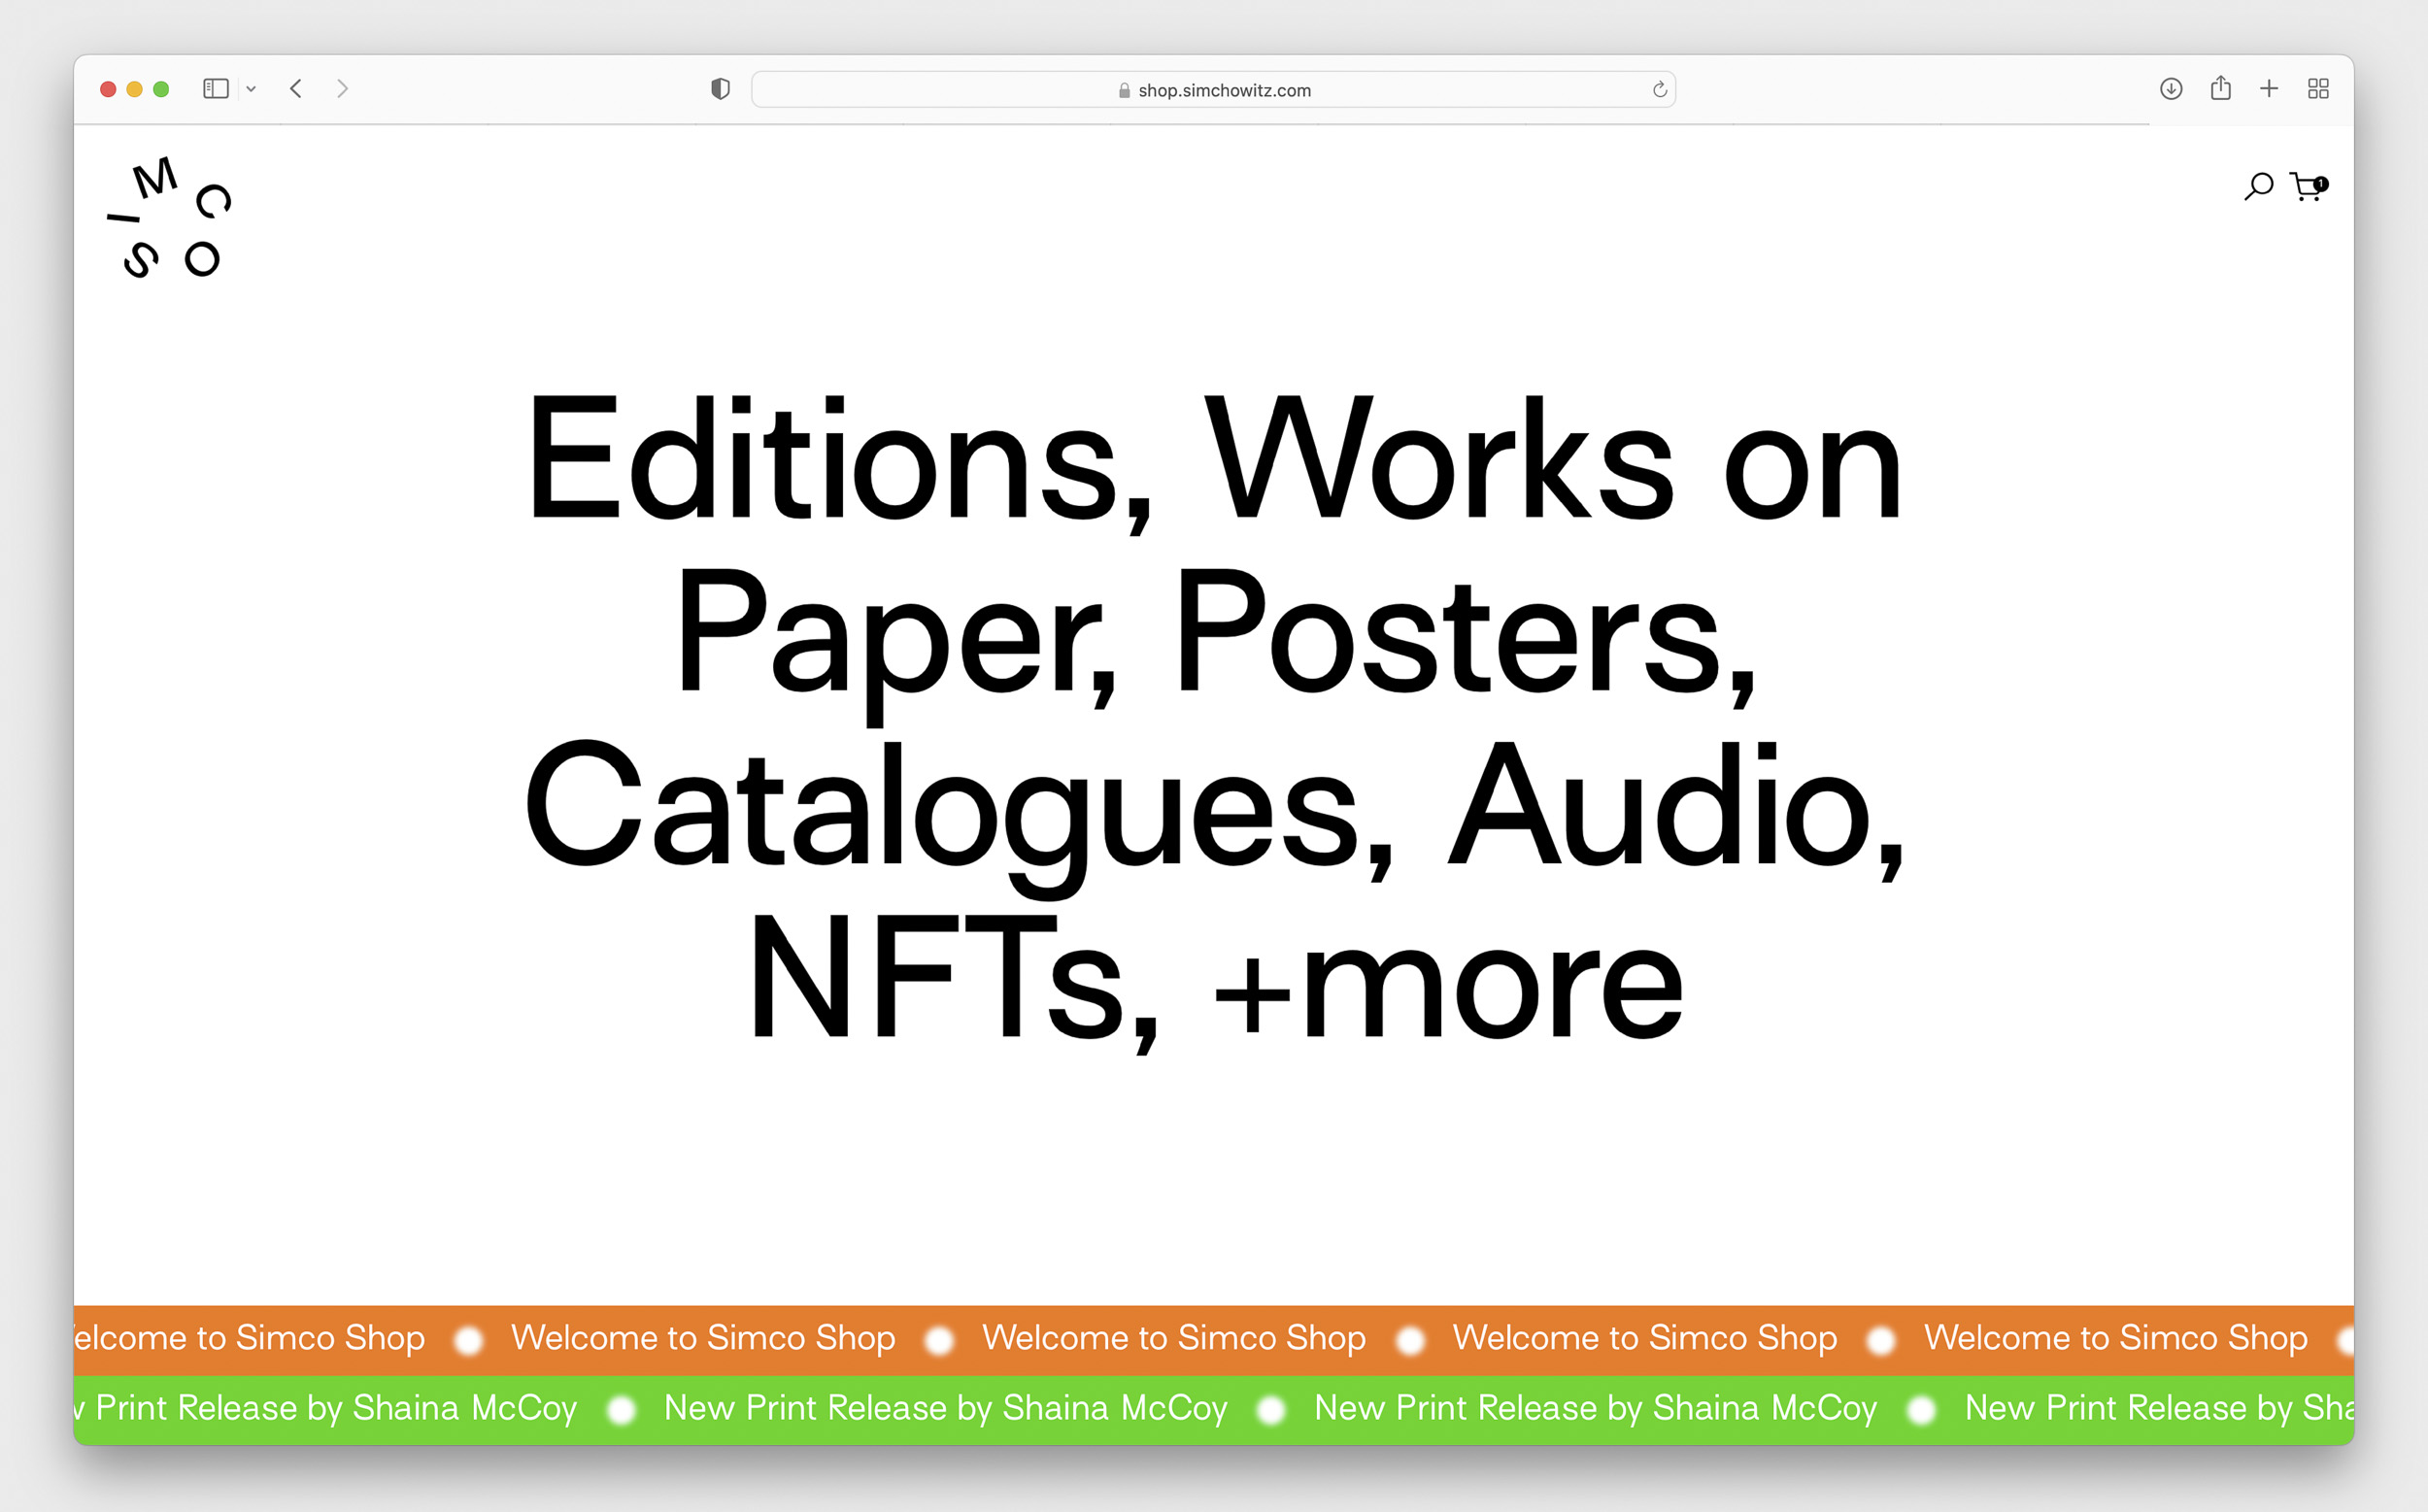Open the Share sheet icon
Image resolution: width=2428 pixels, height=1512 pixels.
coord(2221,88)
